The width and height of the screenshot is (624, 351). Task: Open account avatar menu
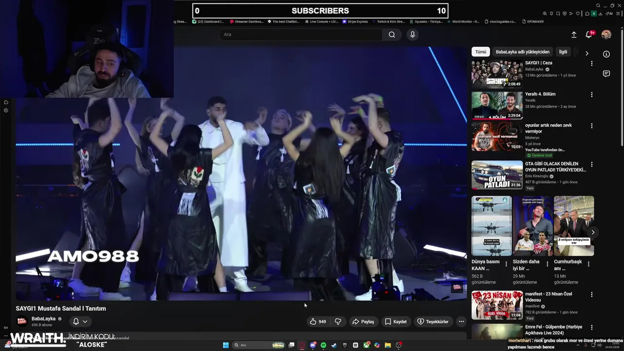606,35
